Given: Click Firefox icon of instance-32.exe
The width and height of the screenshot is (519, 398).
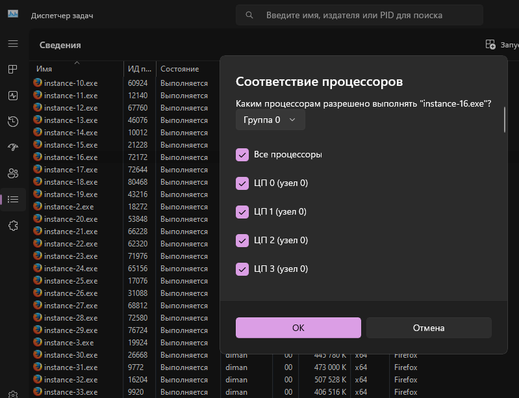Looking at the screenshot, I should (x=38, y=379).
